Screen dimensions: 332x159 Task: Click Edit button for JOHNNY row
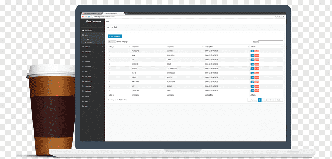(252, 69)
